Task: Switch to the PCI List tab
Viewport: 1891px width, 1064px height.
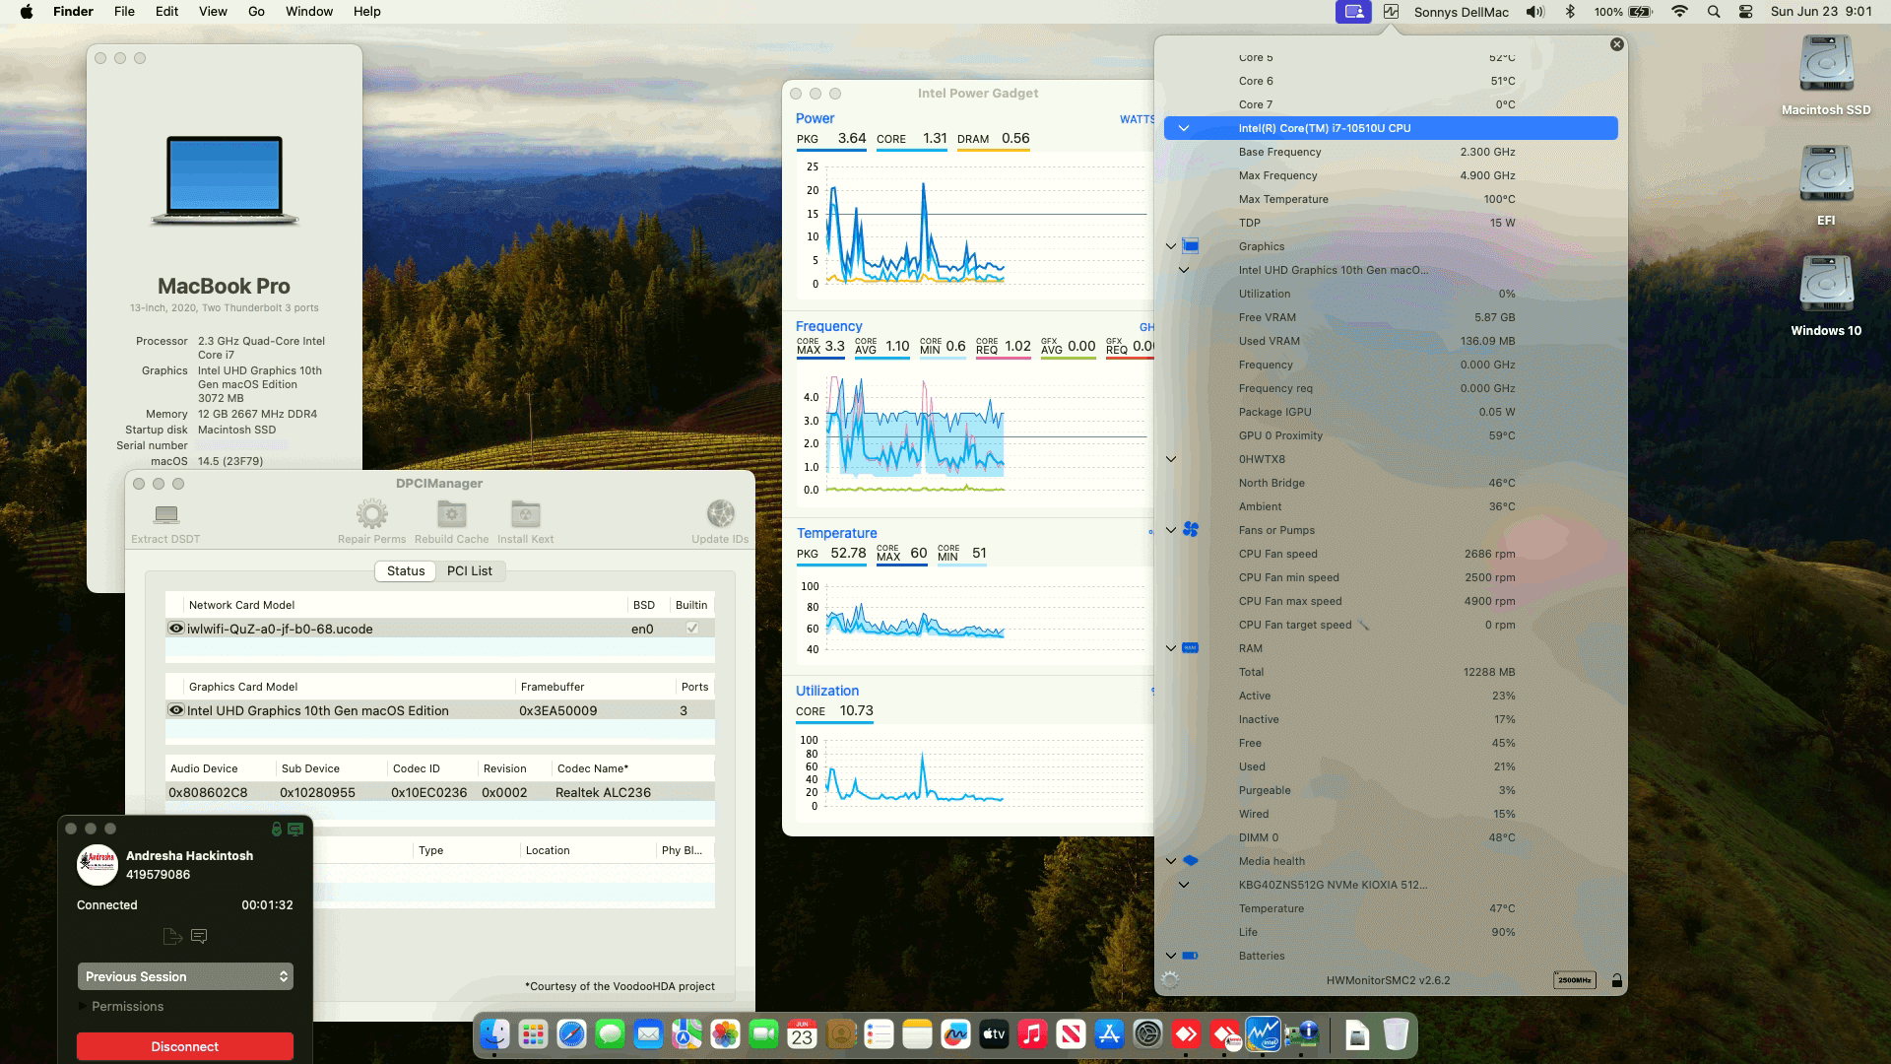Action: click(x=470, y=571)
